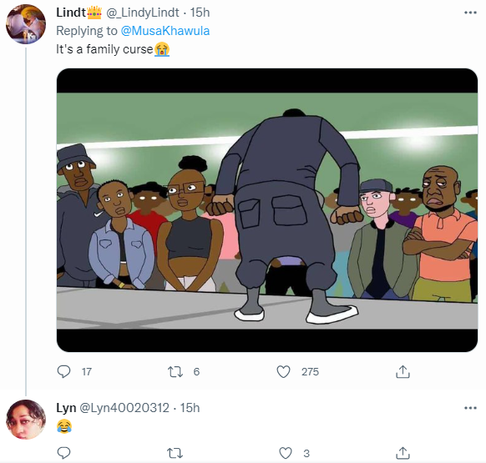Reply to Lyn's laughing emoji tweet
The width and height of the screenshot is (486, 463).
tap(63, 453)
